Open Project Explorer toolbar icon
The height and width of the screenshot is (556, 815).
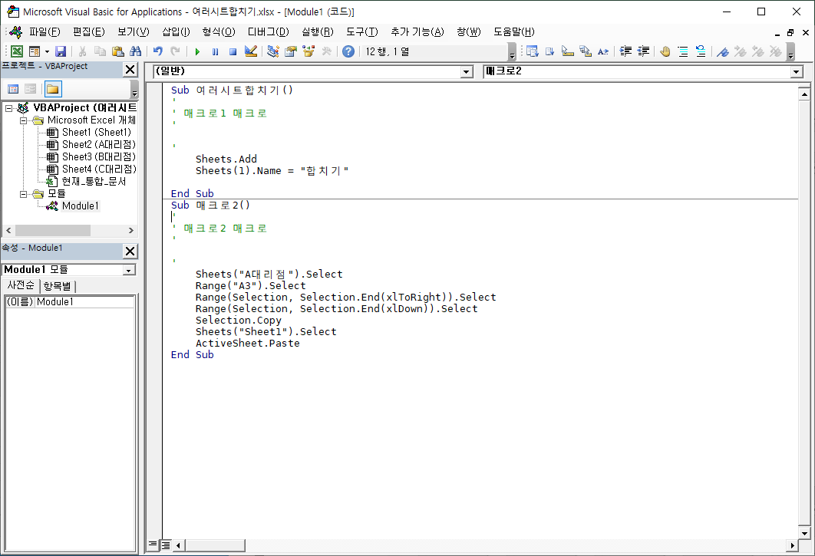click(x=273, y=51)
